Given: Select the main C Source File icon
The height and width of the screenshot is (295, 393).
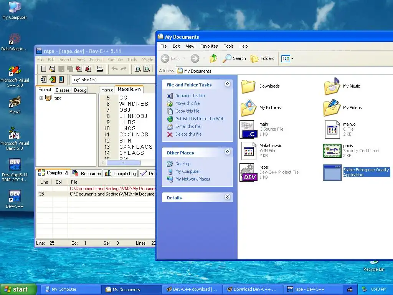Looking at the screenshot, I should (248, 129).
